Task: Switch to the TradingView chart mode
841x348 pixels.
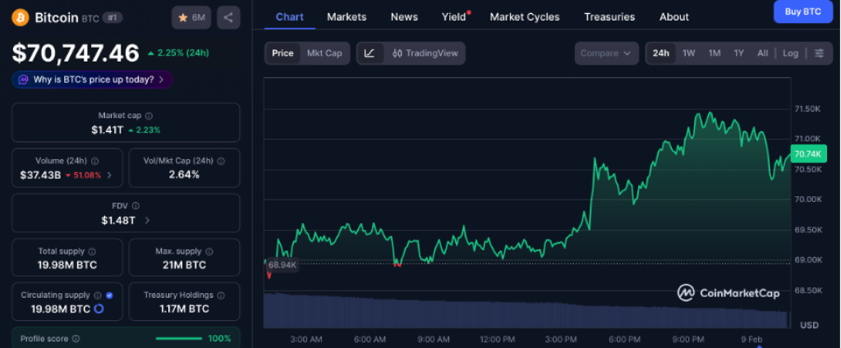Action: click(x=423, y=53)
